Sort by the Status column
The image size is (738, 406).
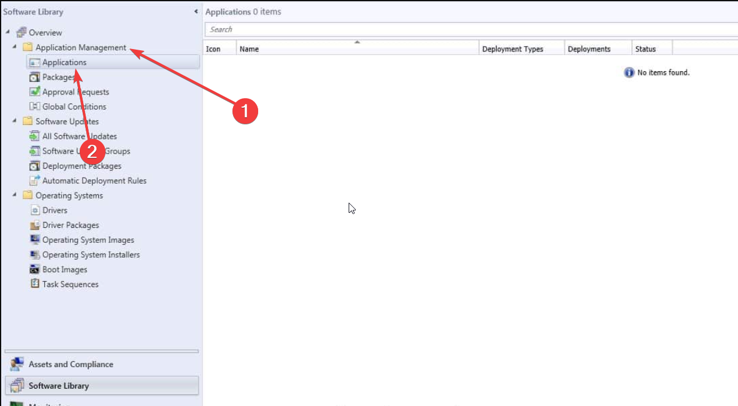pos(652,49)
